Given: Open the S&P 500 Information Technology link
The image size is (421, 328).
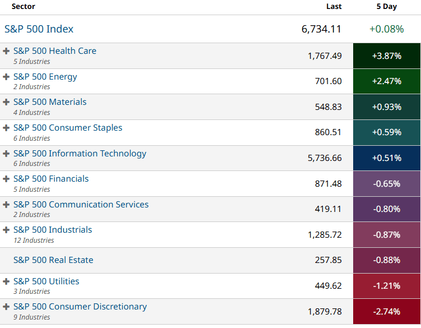Looking at the screenshot, I should 80,154.
